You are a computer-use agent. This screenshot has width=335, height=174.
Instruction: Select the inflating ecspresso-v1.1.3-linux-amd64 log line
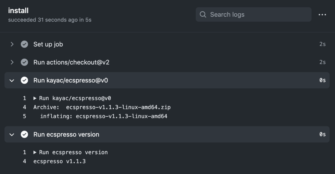coord(104,116)
